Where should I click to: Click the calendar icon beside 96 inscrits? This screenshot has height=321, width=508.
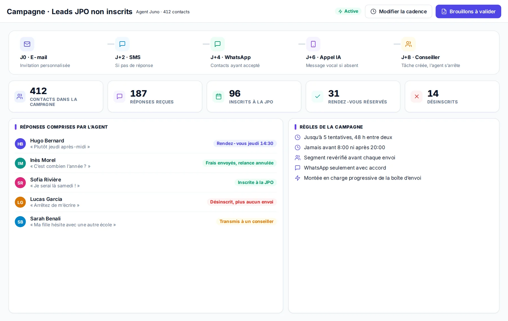218,97
